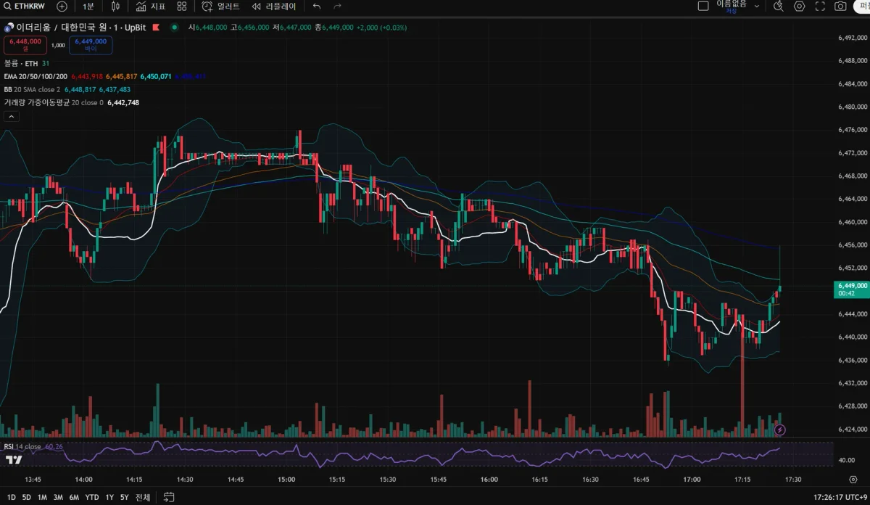Open the candlestick chart type selector
The height and width of the screenshot is (505, 870).
tap(116, 6)
